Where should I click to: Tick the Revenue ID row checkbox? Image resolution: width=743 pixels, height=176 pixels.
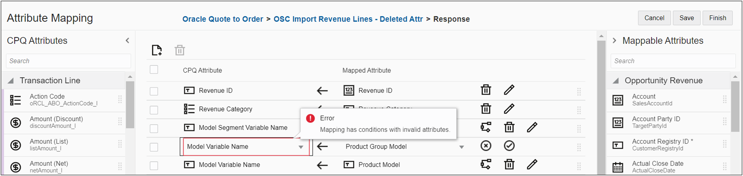click(x=154, y=91)
